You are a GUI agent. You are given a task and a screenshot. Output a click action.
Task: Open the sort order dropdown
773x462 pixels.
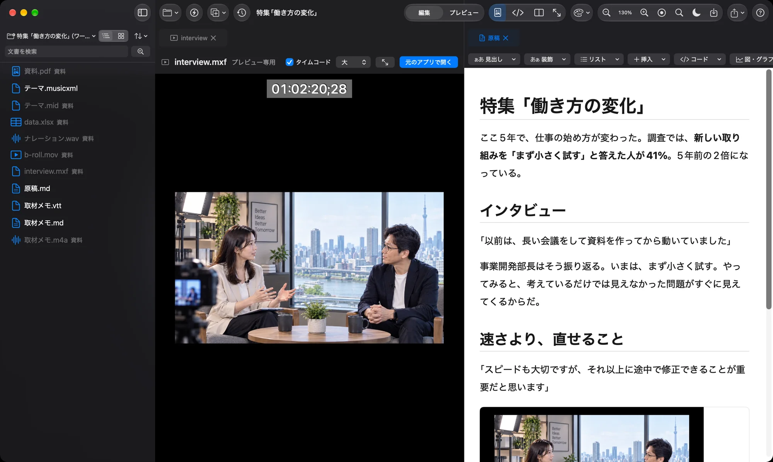[x=141, y=36]
